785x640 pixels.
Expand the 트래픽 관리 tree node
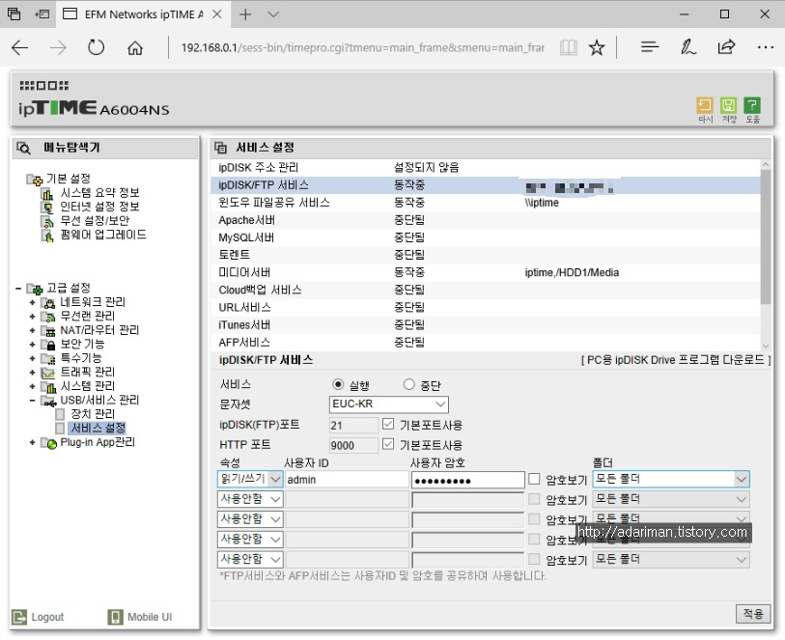pyautogui.click(x=32, y=373)
